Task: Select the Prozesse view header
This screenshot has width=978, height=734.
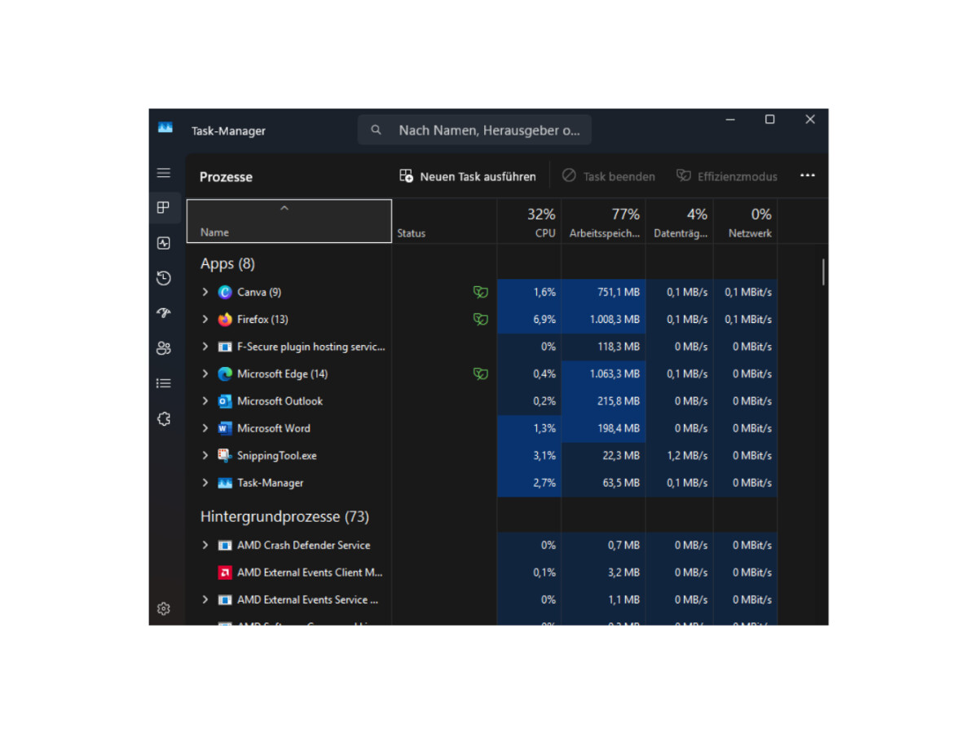Action: tap(226, 176)
